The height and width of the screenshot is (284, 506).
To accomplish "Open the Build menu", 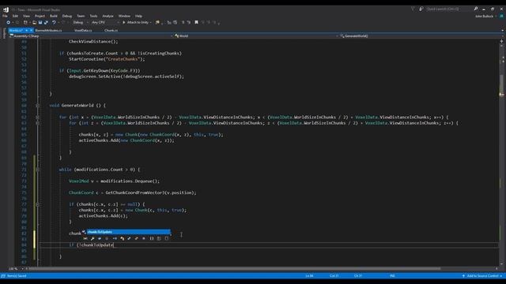I will (54, 16).
